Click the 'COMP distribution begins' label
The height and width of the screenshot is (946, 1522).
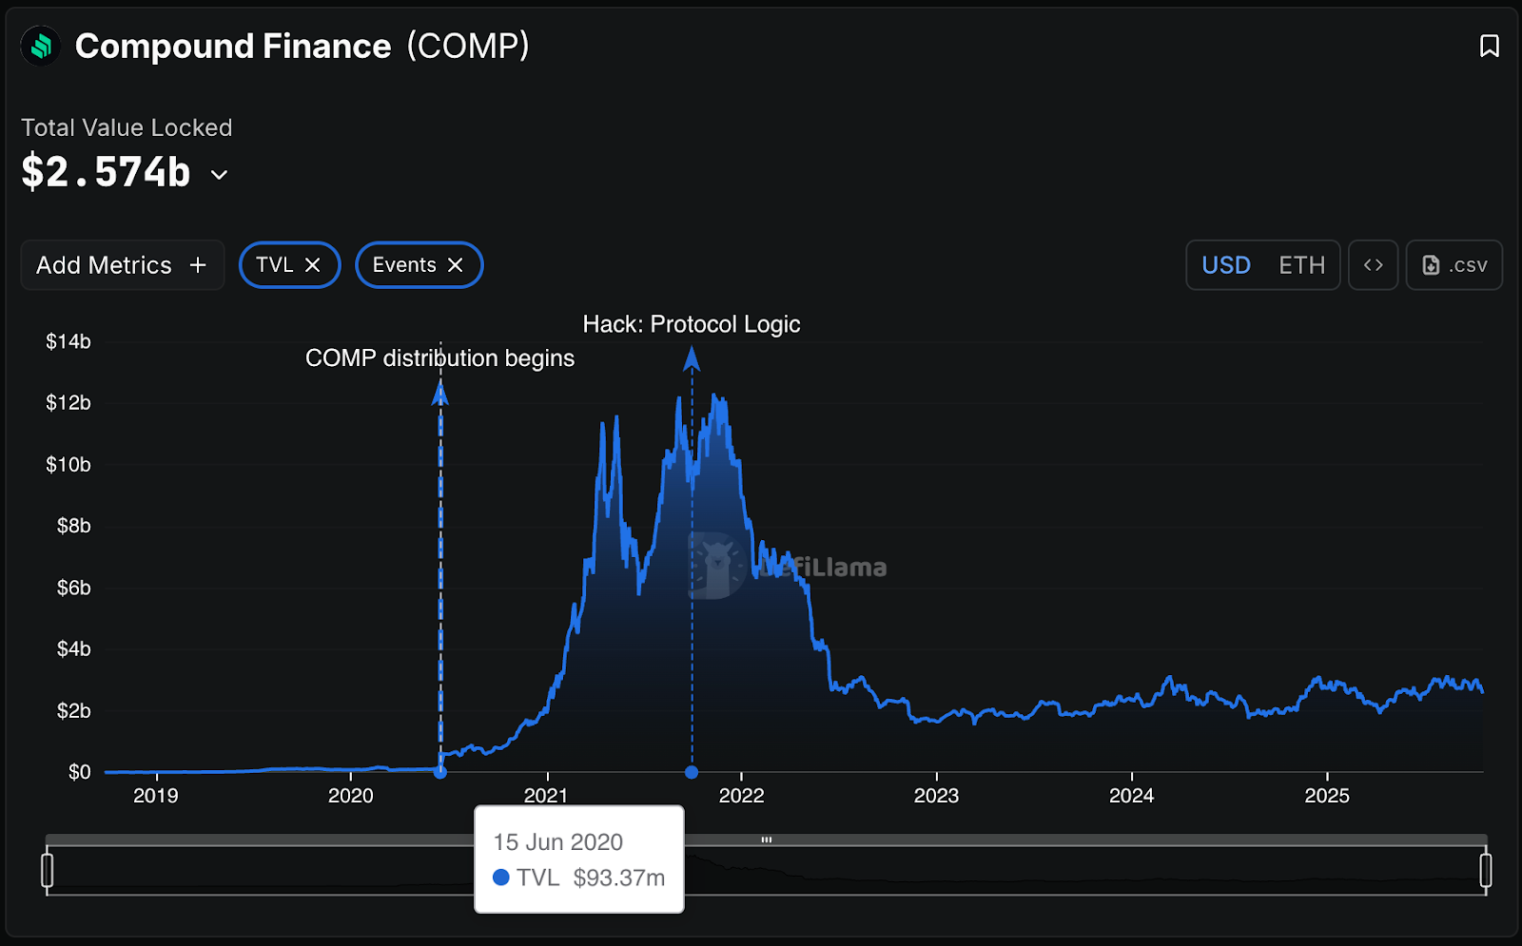[439, 358]
